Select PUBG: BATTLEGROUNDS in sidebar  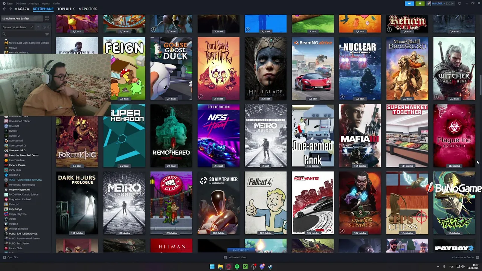click(x=23, y=234)
